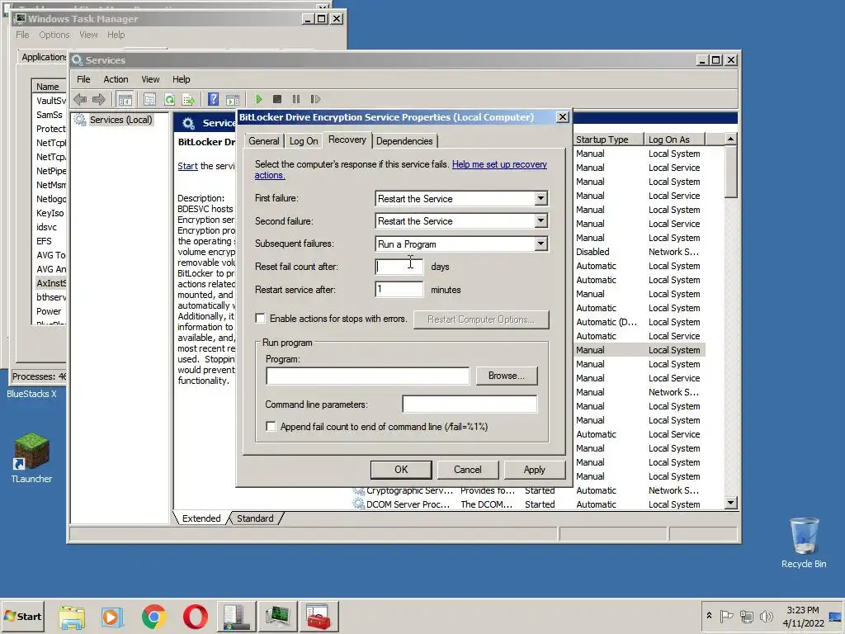Open 'Help me set up recovery actions' link
Viewport: 845px width, 634px height.
[x=401, y=170]
